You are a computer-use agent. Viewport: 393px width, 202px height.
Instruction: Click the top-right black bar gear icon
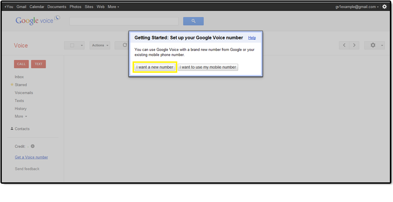385,7
